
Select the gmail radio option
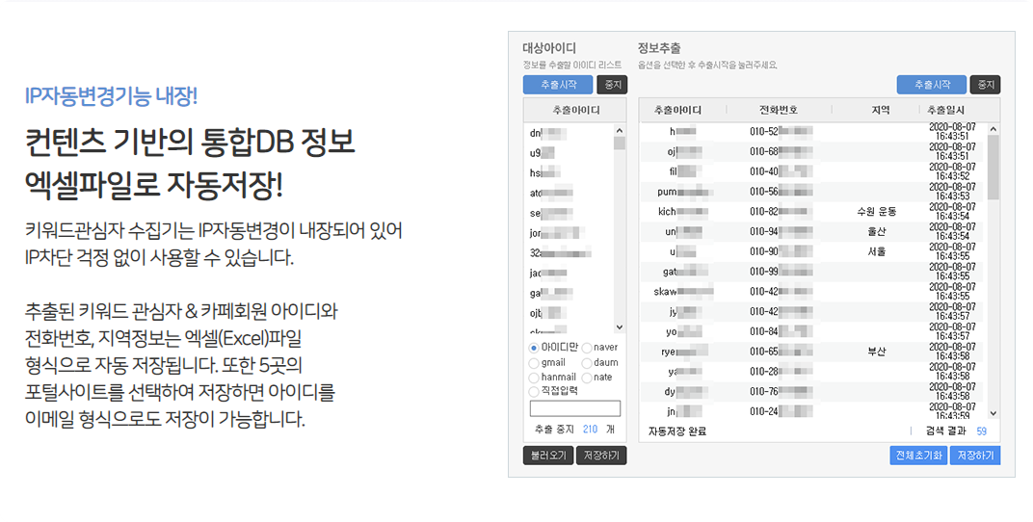click(x=534, y=363)
